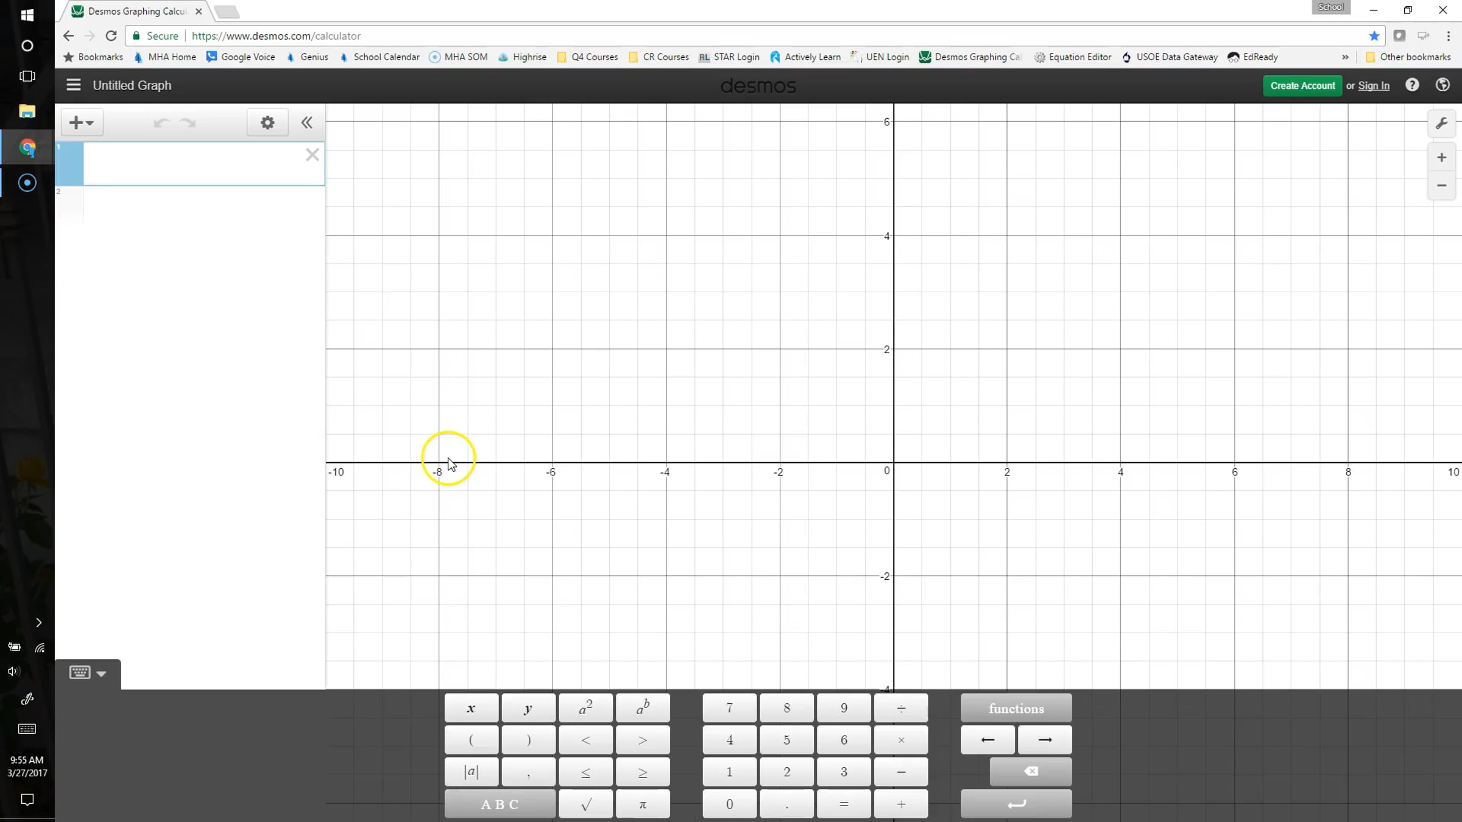The height and width of the screenshot is (822, 1462).
Task: Click the Create Account button
Action: point(1302,86)
